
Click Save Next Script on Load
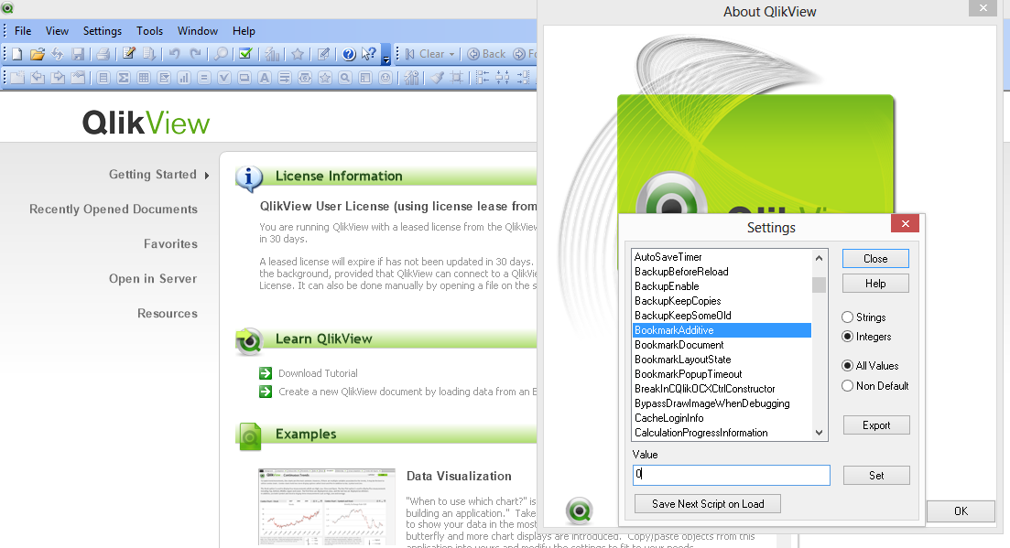[x=707, y=503]
